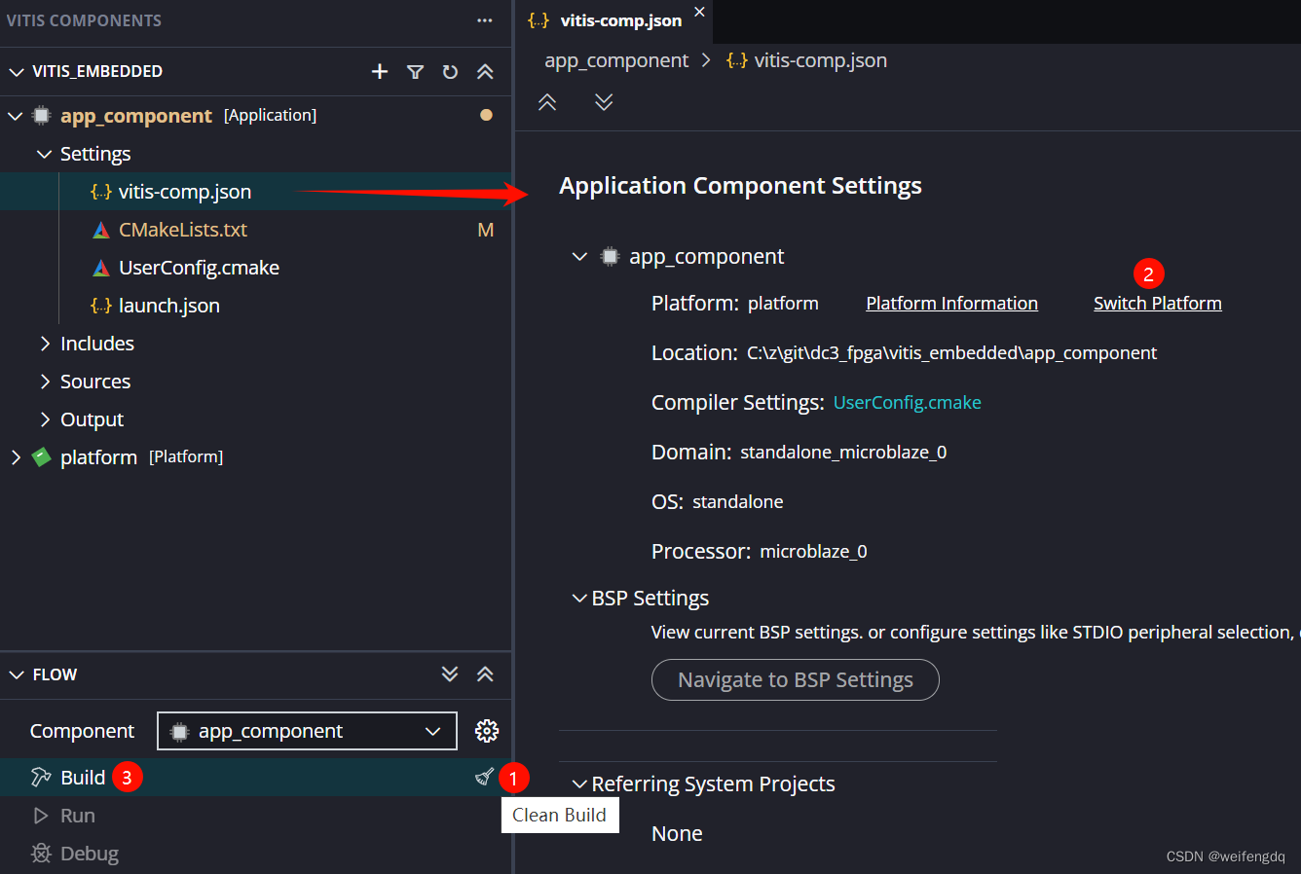Click the launch.json braces icon

pyautogui.click(x=101, y=306)
